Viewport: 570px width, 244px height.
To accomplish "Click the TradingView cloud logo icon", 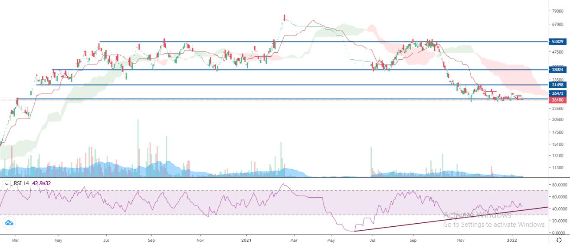I will [x=9, y=223].
